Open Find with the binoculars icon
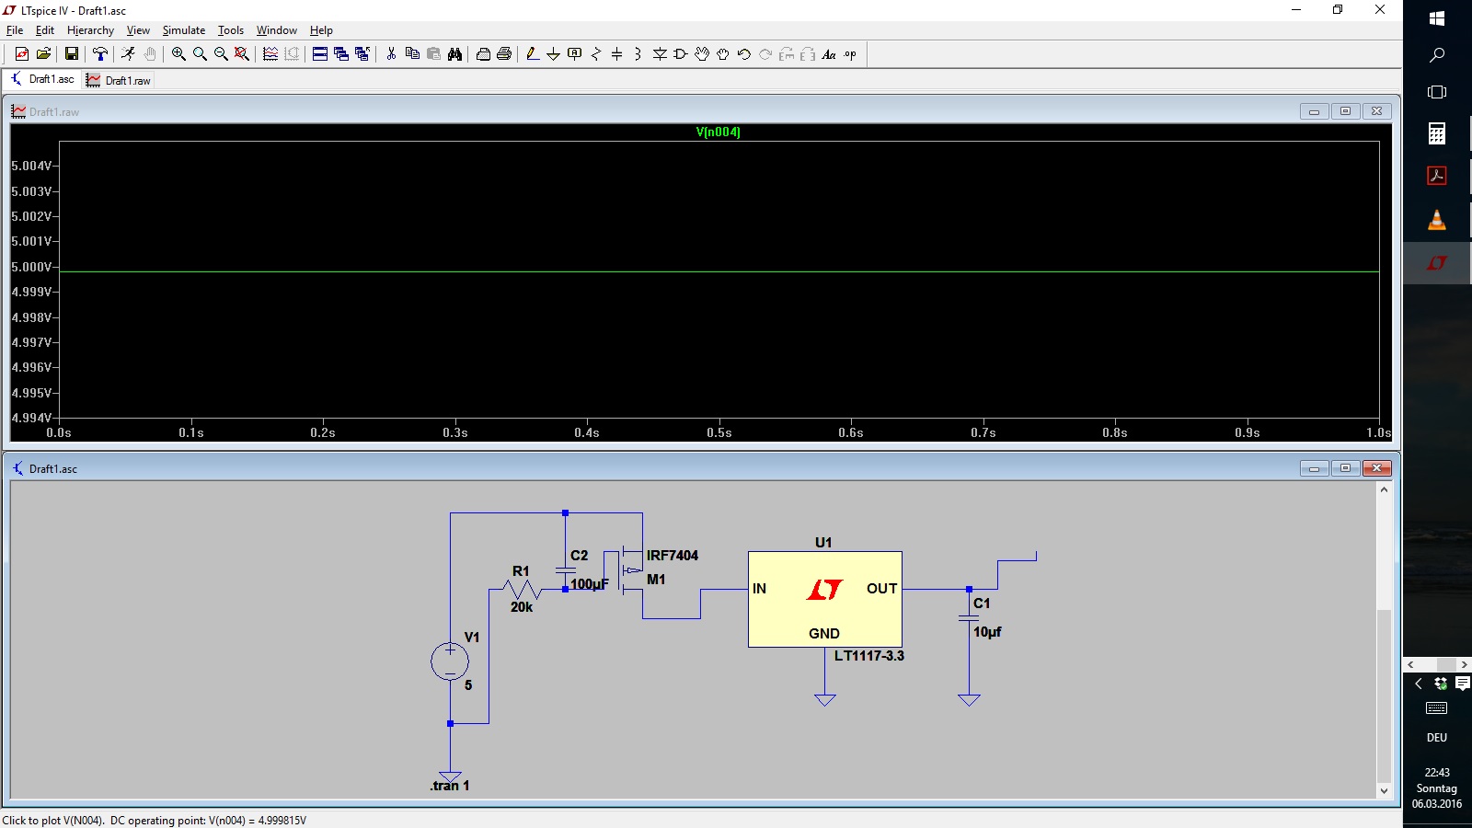Screen dimensions: 1472x828 click(454, 54)
